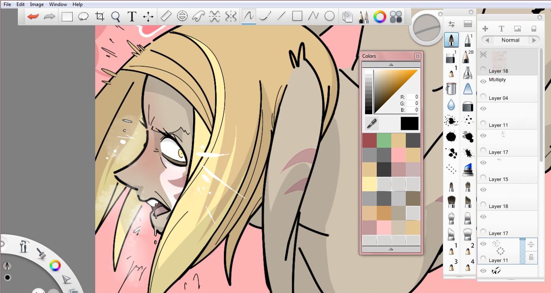Activate the Move/Transform layer tool

point(148,17)
